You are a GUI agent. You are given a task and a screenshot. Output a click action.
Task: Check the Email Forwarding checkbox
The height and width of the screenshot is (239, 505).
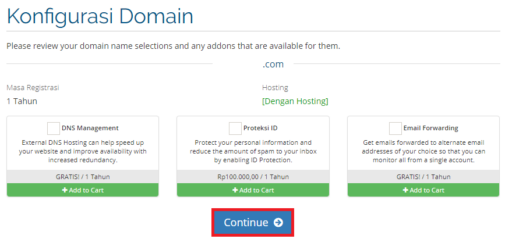click(395, 128)
